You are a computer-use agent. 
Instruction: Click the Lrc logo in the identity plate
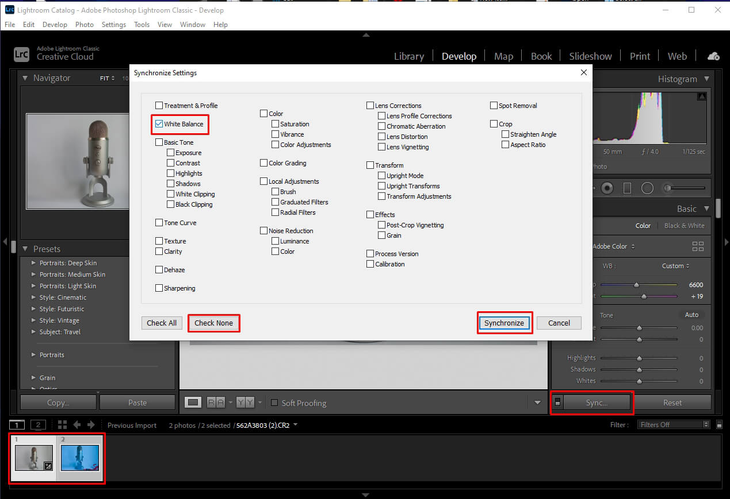point(21,54)
